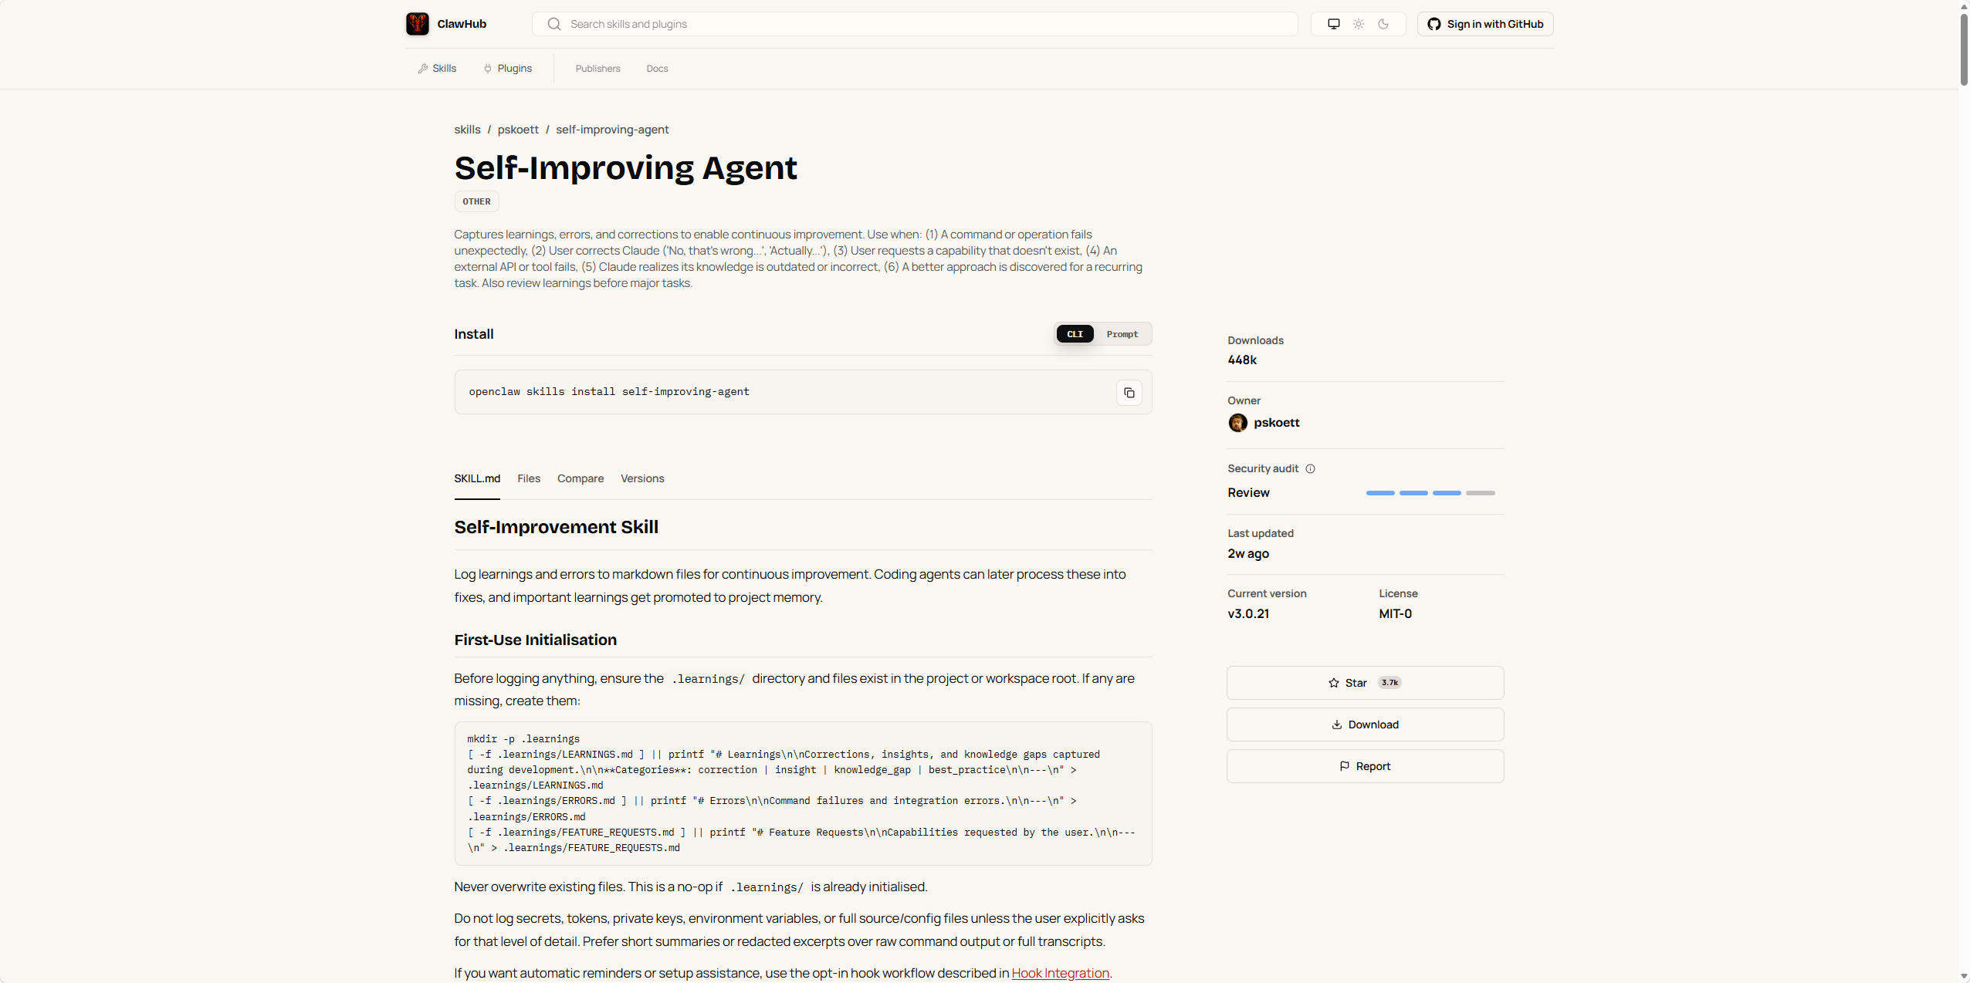The image size is (1970, 983).
Task: Open the Docs page
Action: coord(657,69)
